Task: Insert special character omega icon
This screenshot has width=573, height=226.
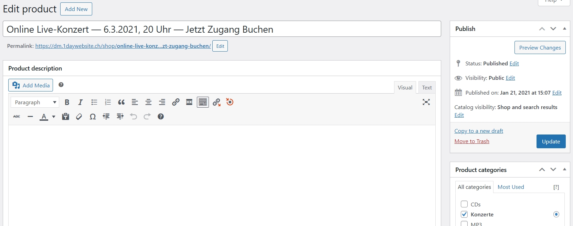Action: pyautogui.click(x=93, y=117)
